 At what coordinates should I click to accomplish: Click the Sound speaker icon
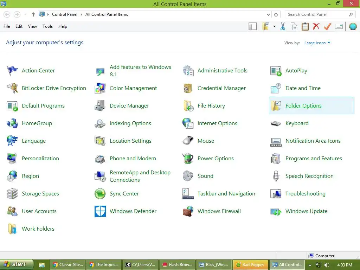pos(188,176)
